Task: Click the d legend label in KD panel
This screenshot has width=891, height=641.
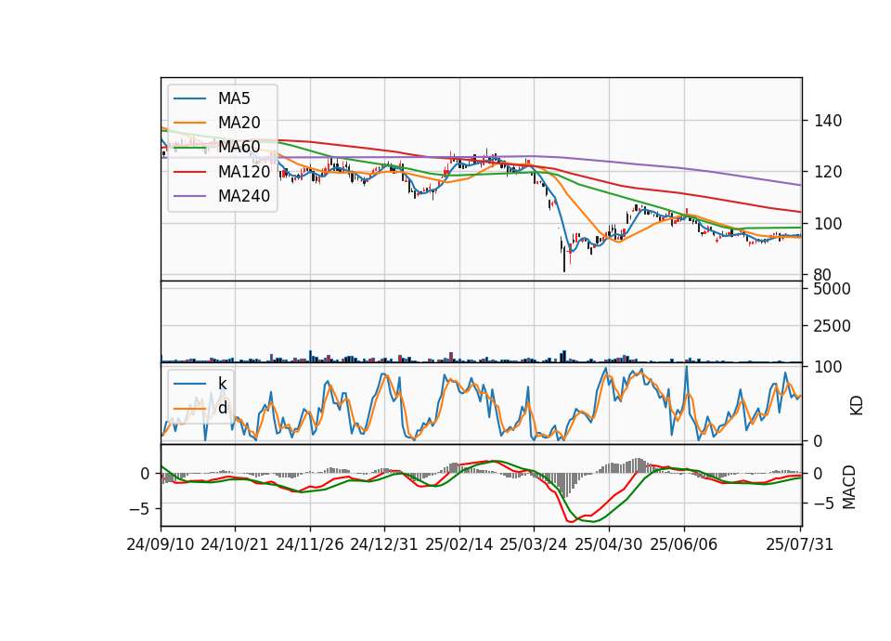Action: (222, 407)
